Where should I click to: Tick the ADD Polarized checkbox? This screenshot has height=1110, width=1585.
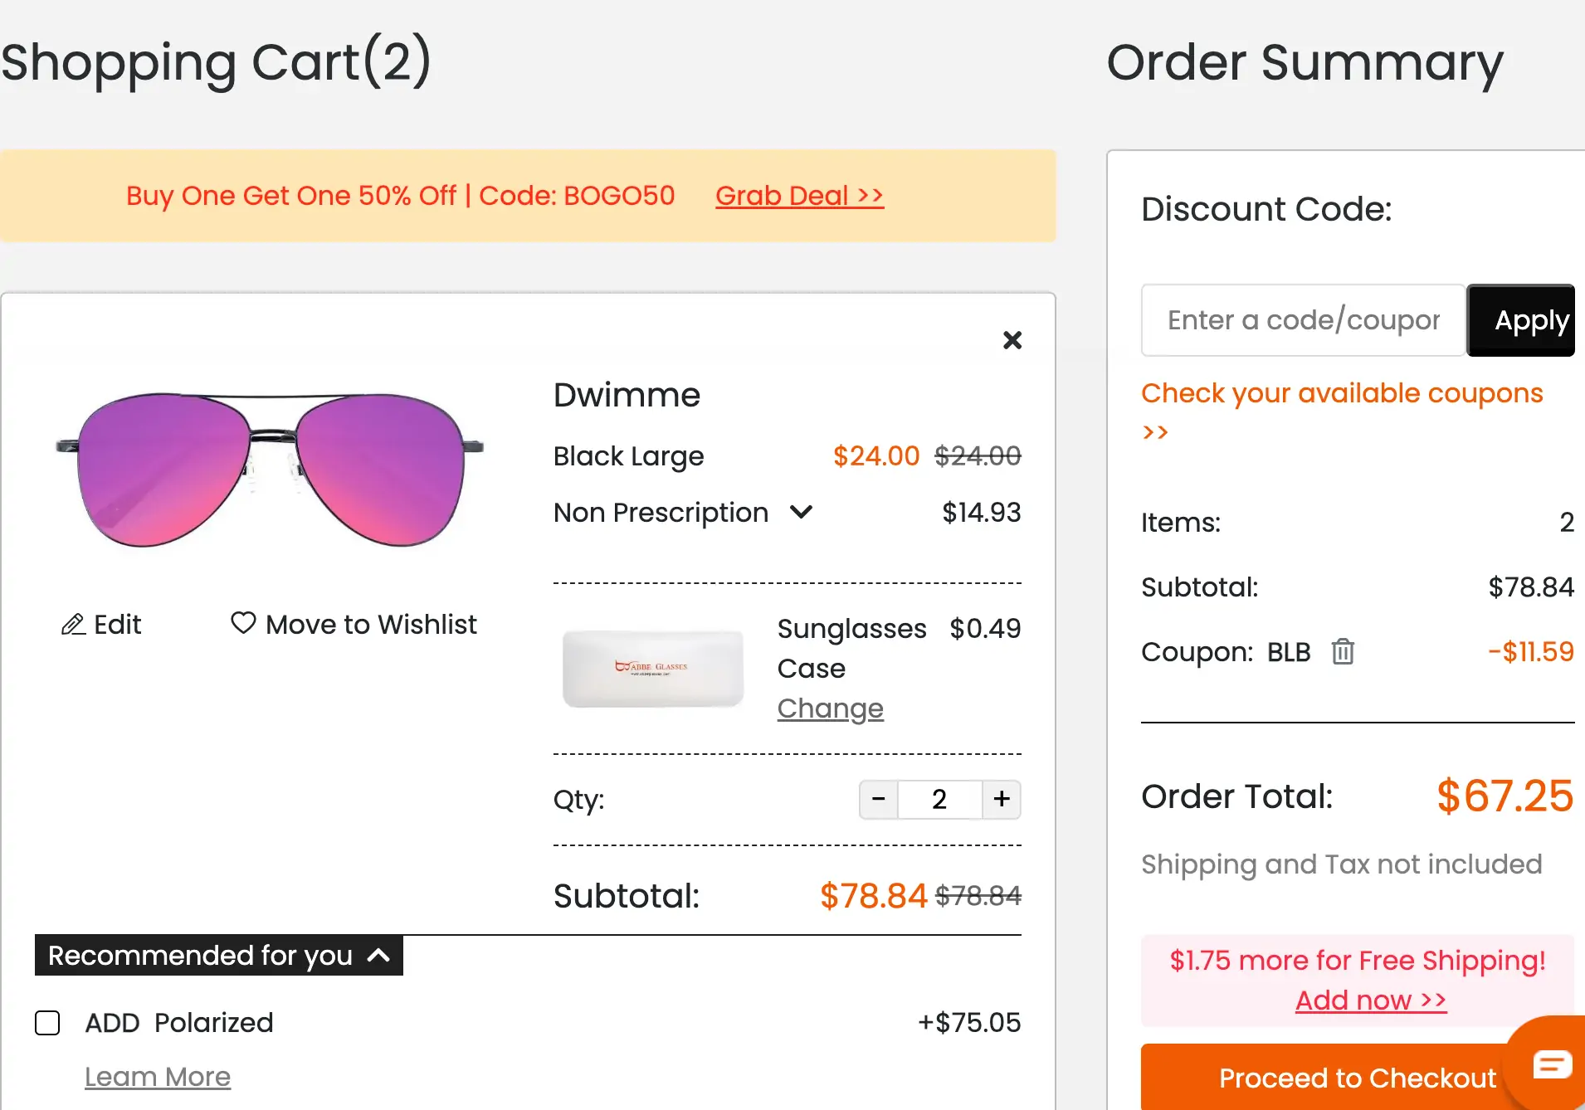click(47, 1023)
